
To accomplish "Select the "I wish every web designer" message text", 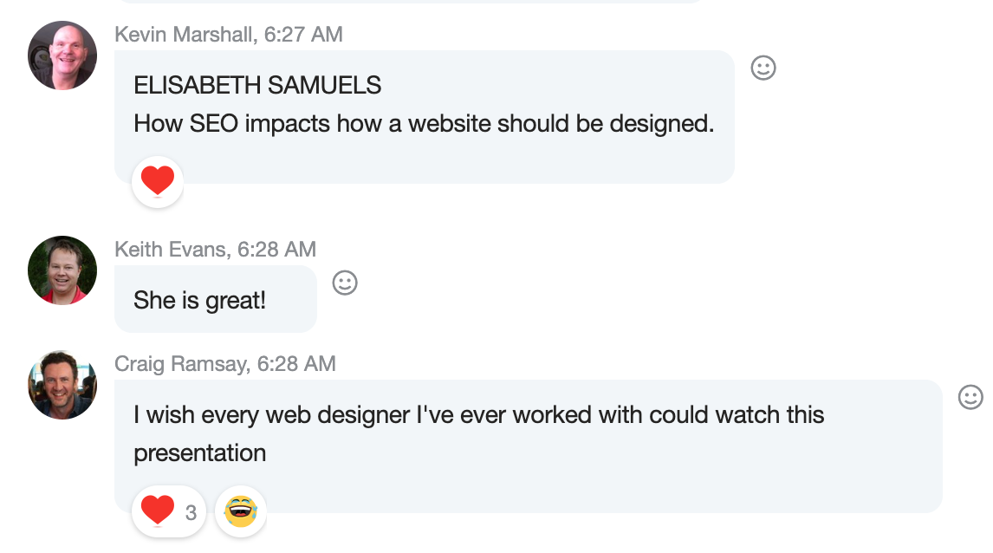I will pos(478,414).
